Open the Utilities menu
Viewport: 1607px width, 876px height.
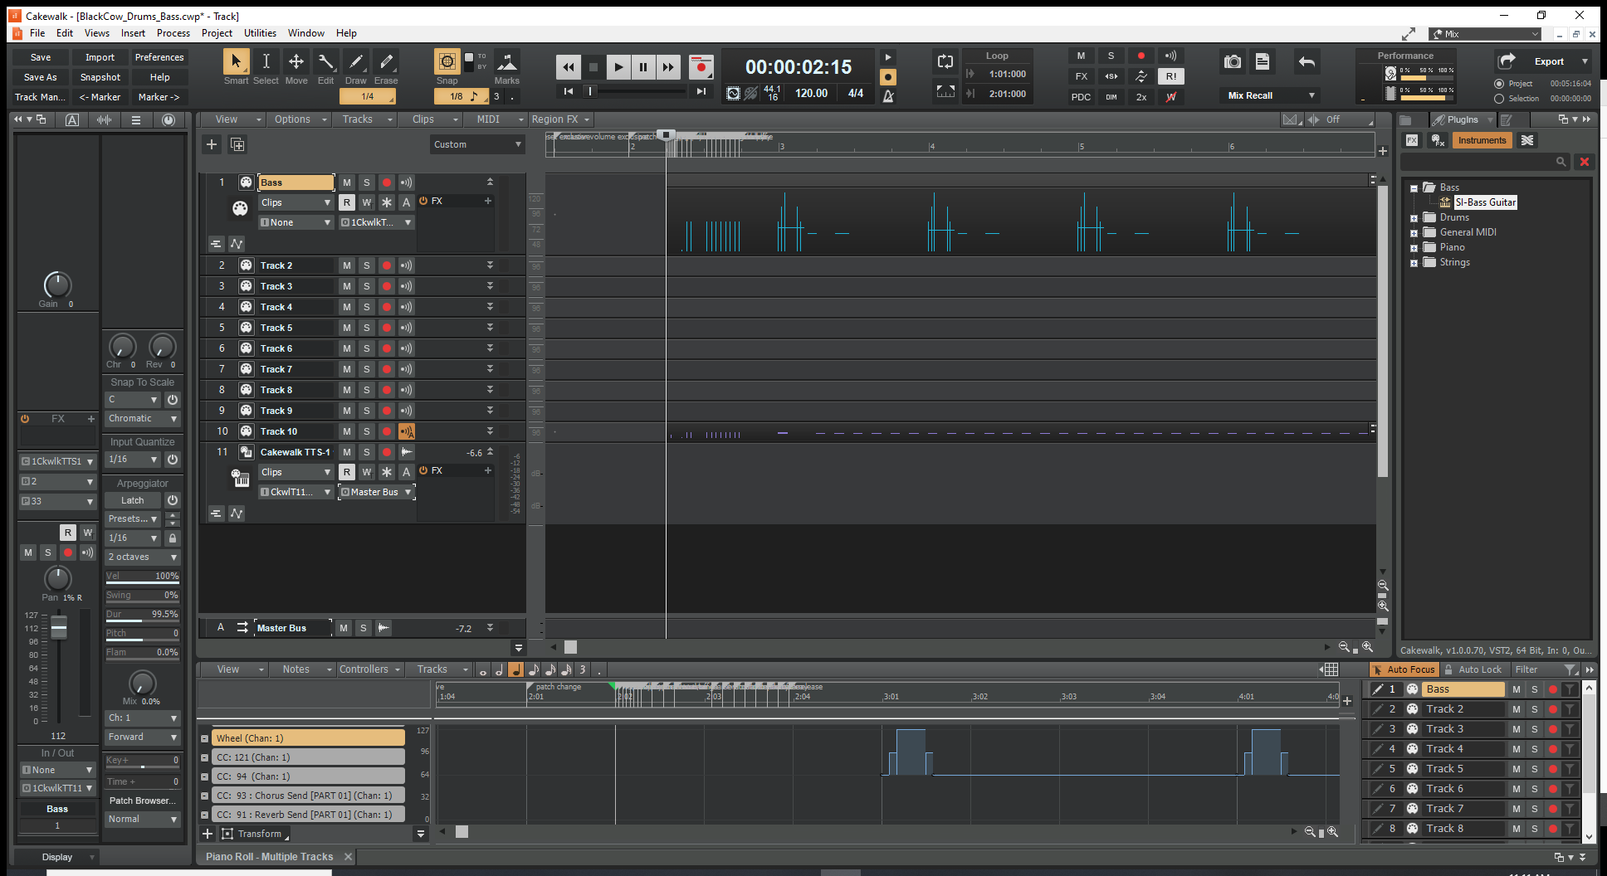click(260, 33)
